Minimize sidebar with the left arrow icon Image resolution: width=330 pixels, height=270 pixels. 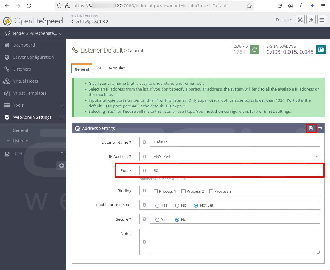[61, 166]
